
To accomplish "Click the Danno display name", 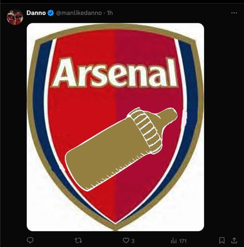I will tap(36, 13).
